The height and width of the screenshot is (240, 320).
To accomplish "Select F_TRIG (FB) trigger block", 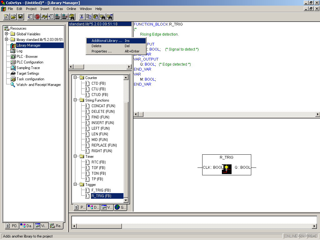I will tap(101, 190).
